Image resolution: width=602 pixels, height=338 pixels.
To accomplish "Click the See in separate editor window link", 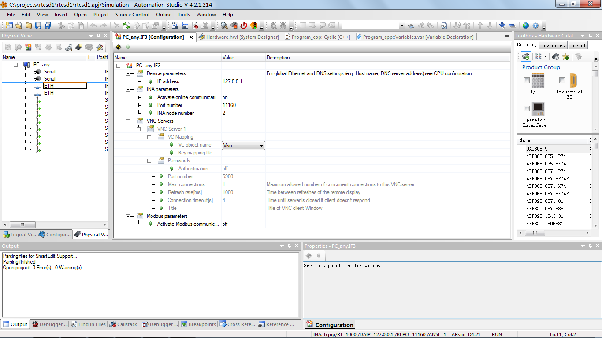I will 343,265.
